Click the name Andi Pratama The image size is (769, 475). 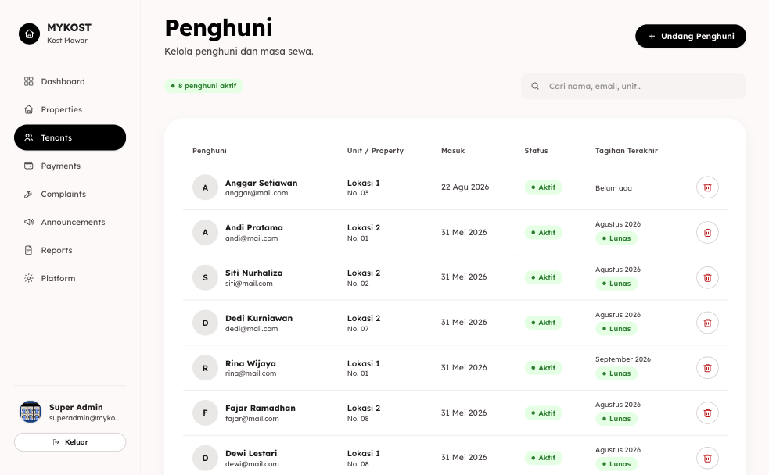click(x=254, y=227)
